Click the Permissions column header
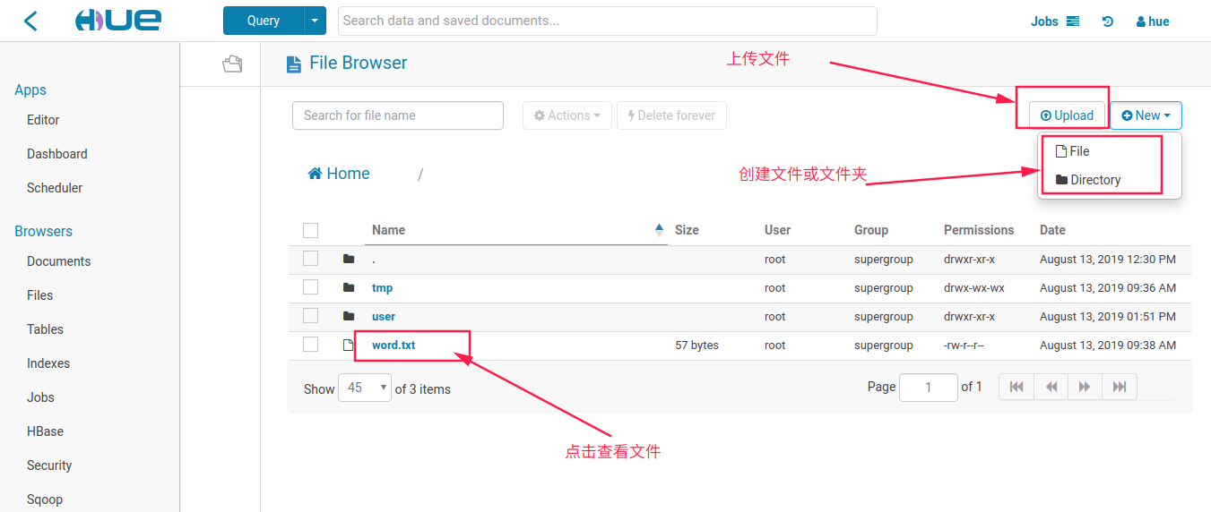Screen dimensions: 1211x512 pyautogui.click(x=979, y=230)
